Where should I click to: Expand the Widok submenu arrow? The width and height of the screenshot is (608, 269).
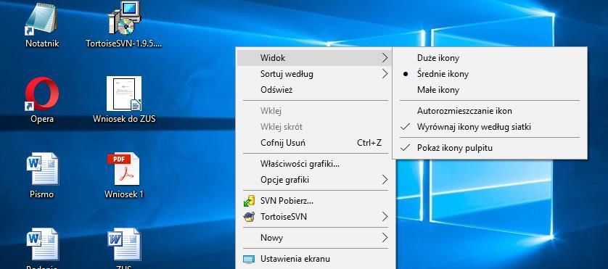pos(385,58)
